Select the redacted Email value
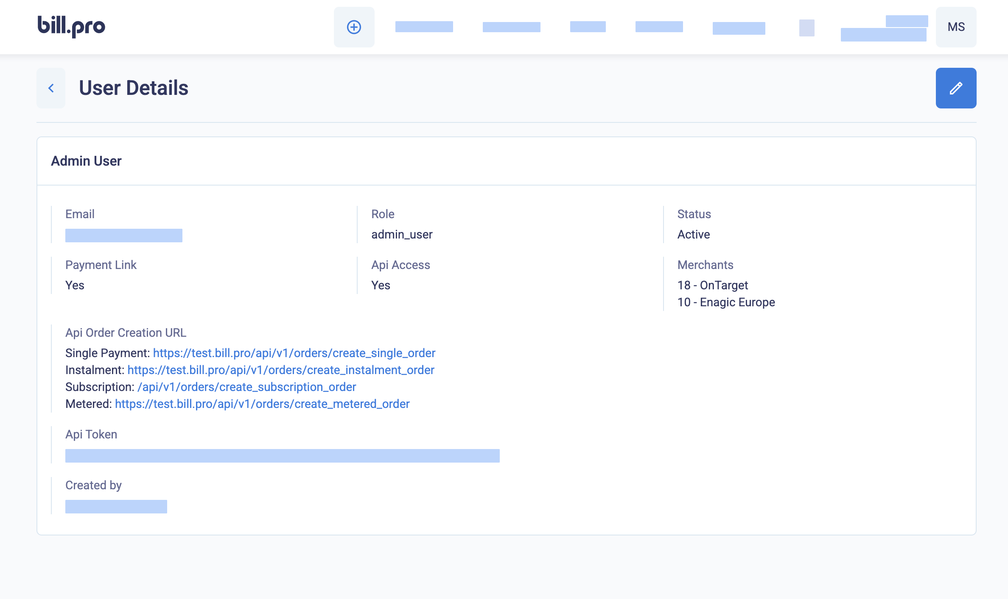This screenshot has width=1008, height=599. [124, 236]
